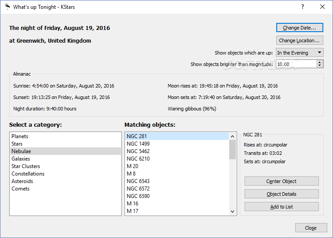
Task: Open the Change Date dialog
Action: coord(300,28)
